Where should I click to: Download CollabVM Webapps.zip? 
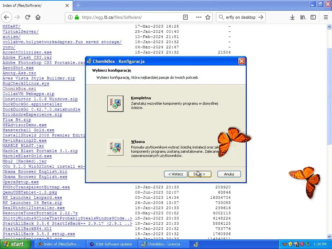(x=29, y=94)
